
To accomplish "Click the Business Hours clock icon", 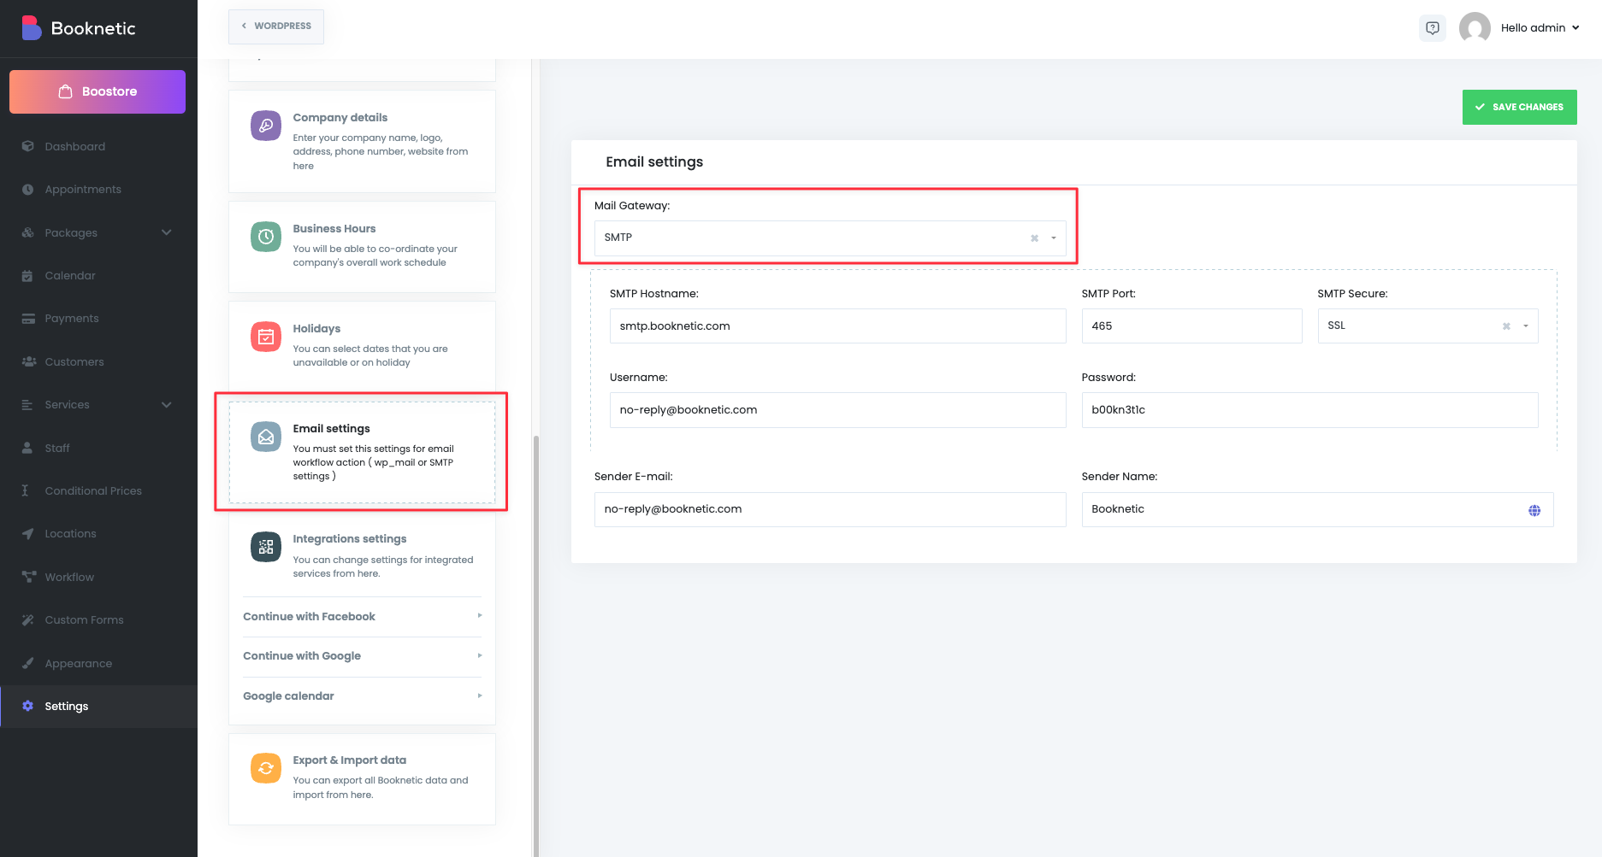I will [x=265, y=237].
